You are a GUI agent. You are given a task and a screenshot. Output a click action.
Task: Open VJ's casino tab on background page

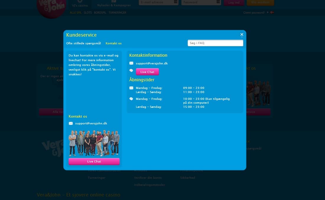pyautogui.click(x=80, y=4)
